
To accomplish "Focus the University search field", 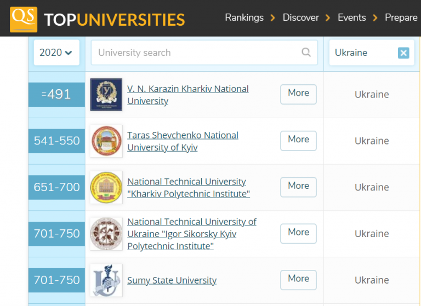I will point(204,53).
